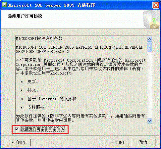Click the license text scrollbar thumb

[150, 47]
